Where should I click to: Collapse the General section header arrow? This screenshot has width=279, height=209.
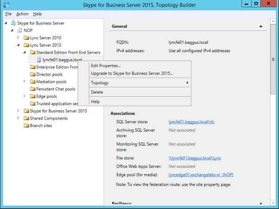261,26
